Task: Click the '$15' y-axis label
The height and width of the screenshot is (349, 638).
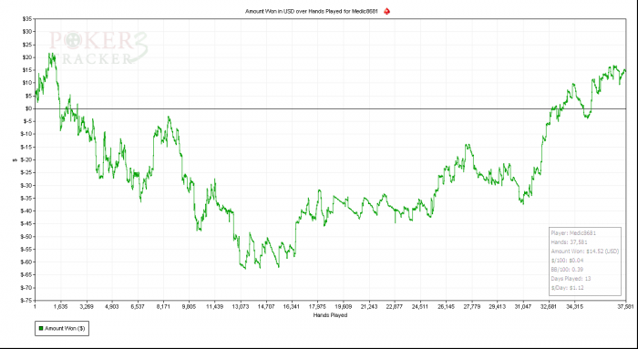Action: [x=28, y=70]
